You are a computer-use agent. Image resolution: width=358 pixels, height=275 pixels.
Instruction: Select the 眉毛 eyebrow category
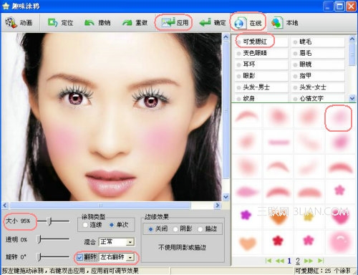point(318,53)
